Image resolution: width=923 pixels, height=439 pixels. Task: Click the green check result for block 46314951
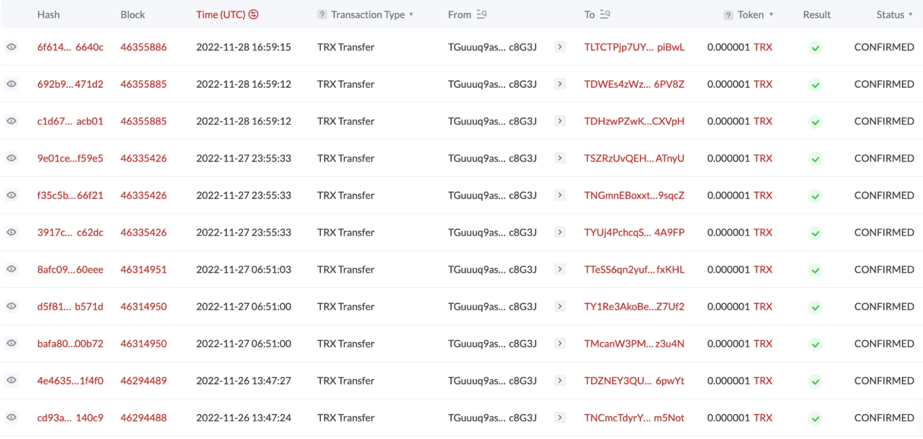click(x=815, y=270)
